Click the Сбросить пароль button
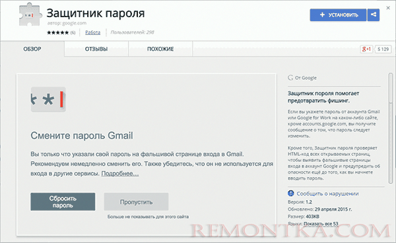 [x=63, y=202]
